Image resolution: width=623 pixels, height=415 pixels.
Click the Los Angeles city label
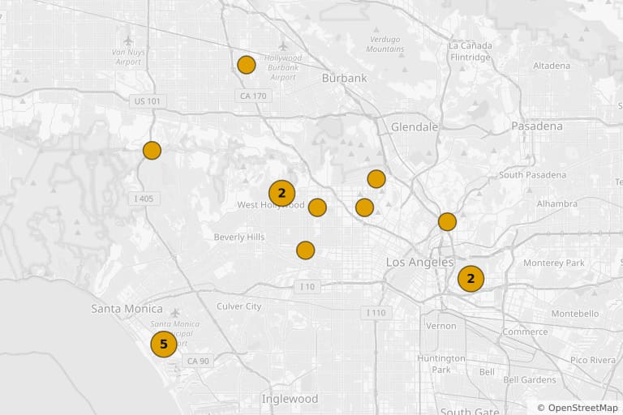click(x=419, y=262)
